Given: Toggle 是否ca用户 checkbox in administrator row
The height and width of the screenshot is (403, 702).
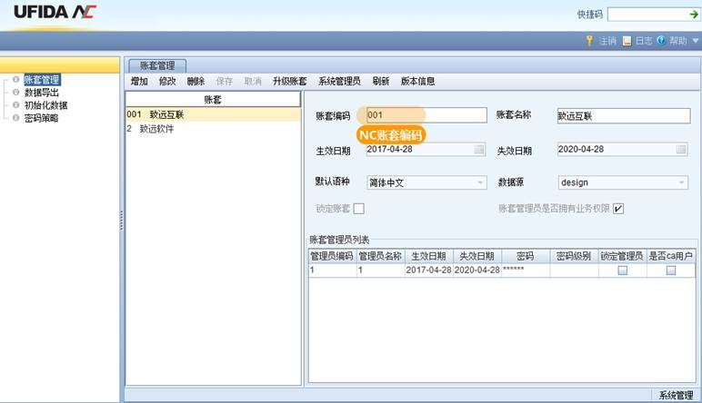Looking at the screenshot, I should point(671,270).
